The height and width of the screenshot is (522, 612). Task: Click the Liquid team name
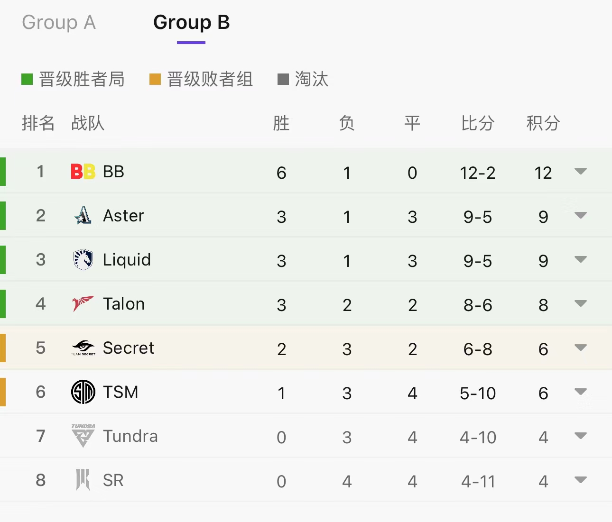coord(127,260)
